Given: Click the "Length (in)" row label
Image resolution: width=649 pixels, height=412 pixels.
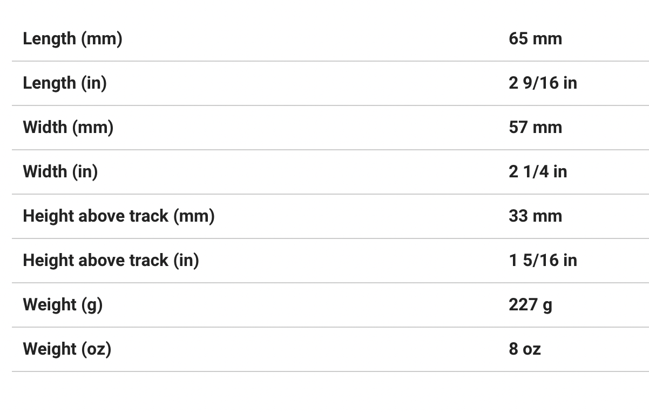Looking at the screenshot, I should point(65,83).
